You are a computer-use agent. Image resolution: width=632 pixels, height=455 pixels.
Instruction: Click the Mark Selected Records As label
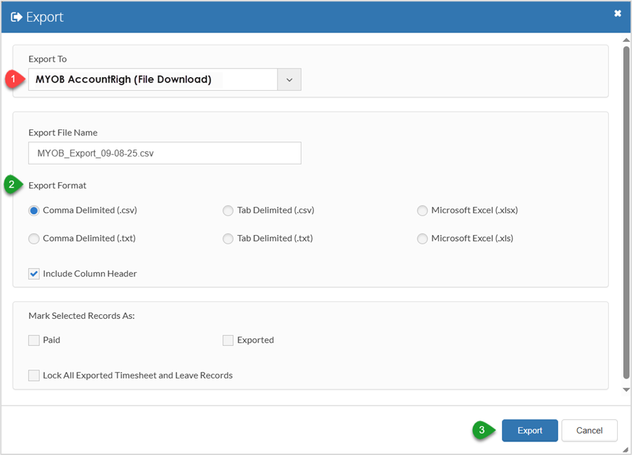[x=81, y=316]
